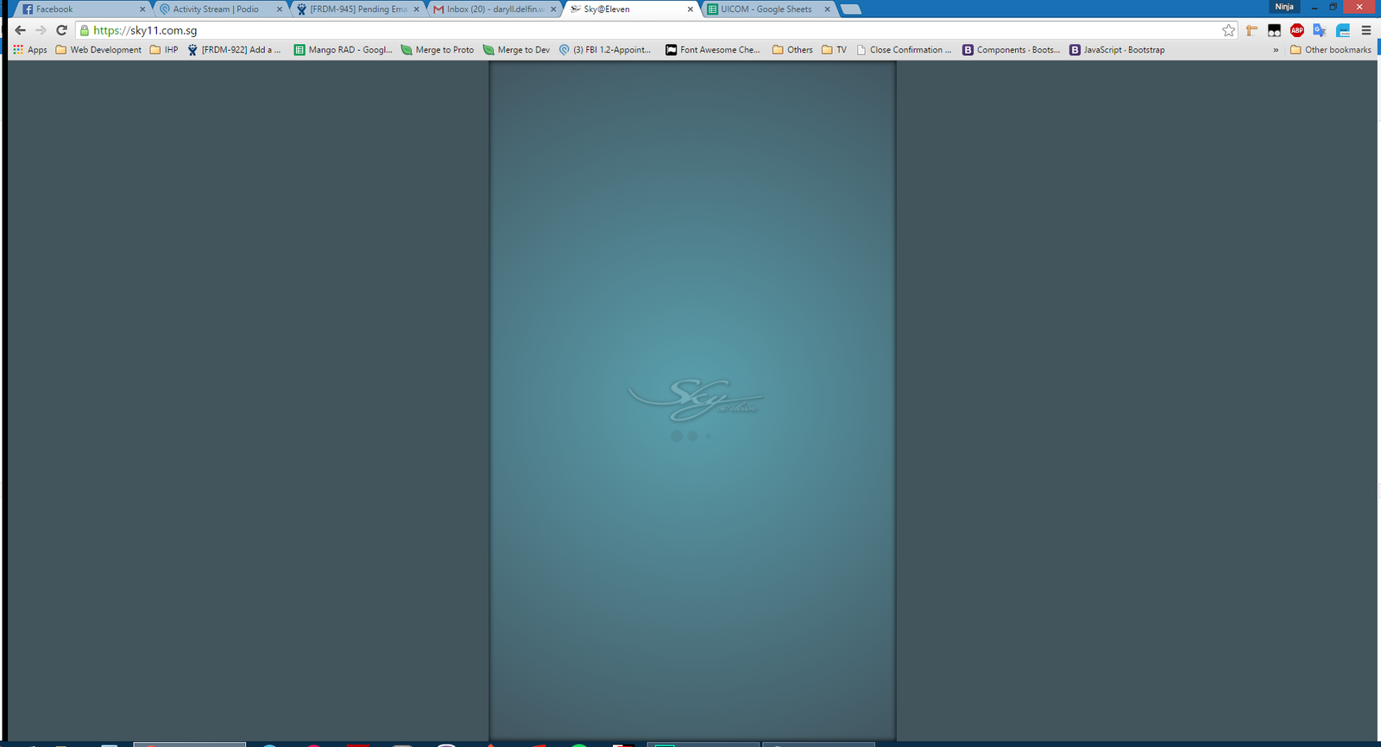Switch to the Inbox (20) Gmail tab

(495, 9)
